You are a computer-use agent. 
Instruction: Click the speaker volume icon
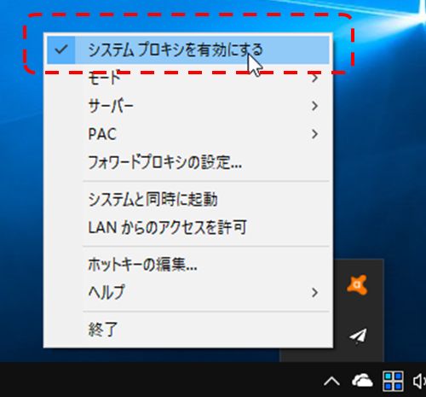(419, 381)
